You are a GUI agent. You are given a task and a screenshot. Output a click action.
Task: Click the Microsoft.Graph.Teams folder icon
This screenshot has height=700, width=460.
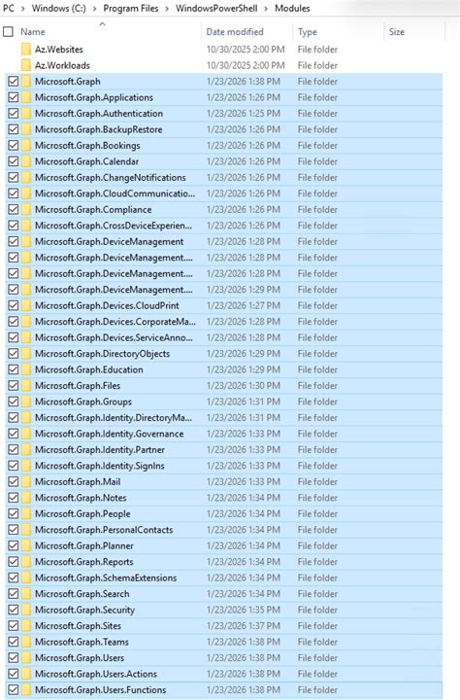[26, 642]
